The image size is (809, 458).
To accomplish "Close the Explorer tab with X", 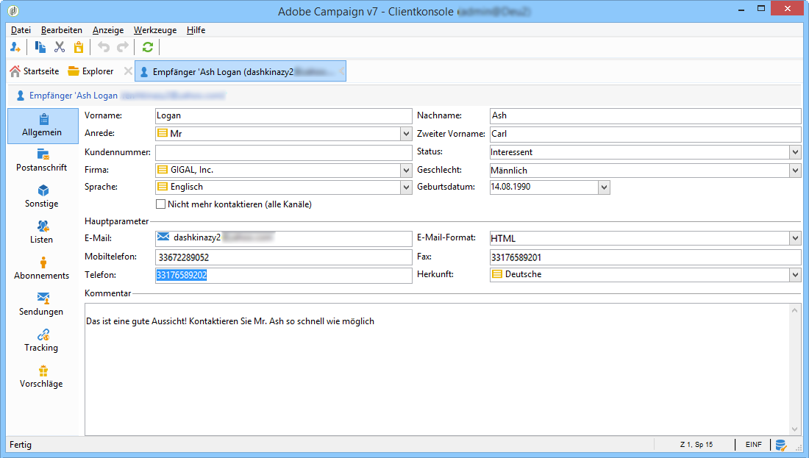I will coord(128,71).
